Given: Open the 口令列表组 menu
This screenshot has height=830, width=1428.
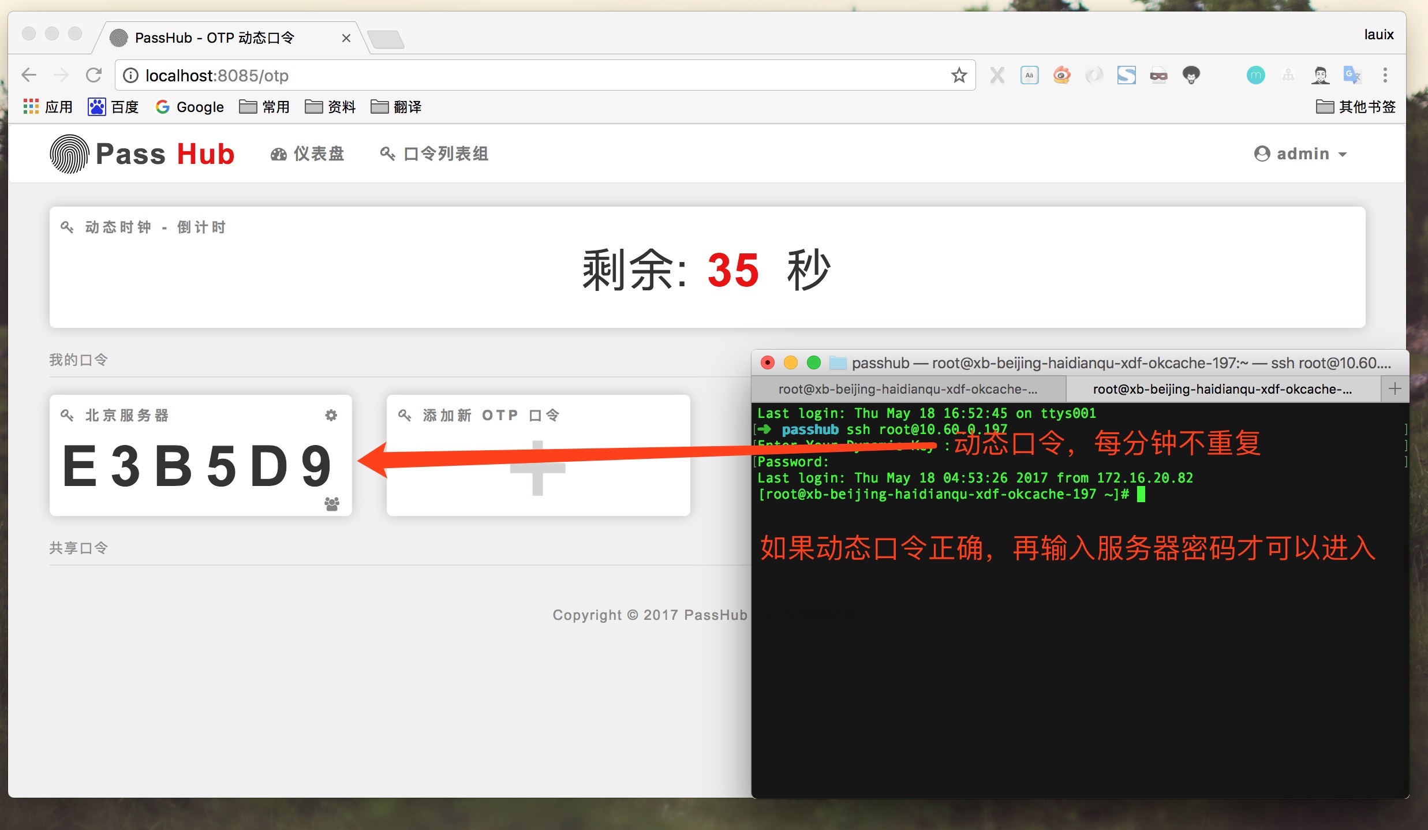Looking at the screenshot, I should pyautogui.click(x=434, y=154).
